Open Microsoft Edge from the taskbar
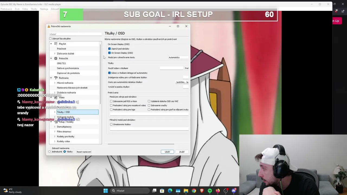The height and width of the screenshot is (195, 347). pyautogui.click(x=170, y=191)
